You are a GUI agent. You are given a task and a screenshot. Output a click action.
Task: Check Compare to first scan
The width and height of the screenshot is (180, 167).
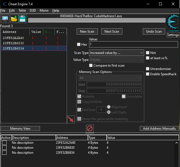pos(91,66)
